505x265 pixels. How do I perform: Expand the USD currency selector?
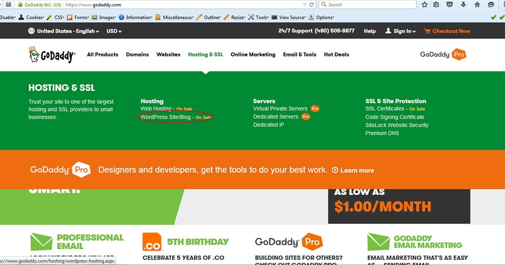114,31
